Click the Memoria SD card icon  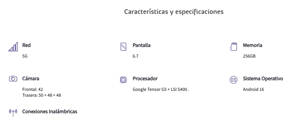coord(234,47)
